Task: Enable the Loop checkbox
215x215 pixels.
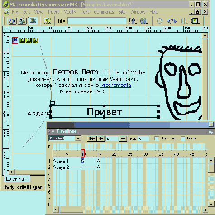Action: point(183,139)
